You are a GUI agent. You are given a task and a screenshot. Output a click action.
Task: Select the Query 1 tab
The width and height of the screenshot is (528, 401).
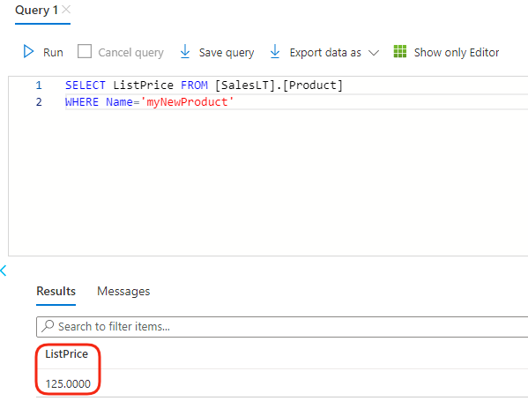(x=36, y=11)
